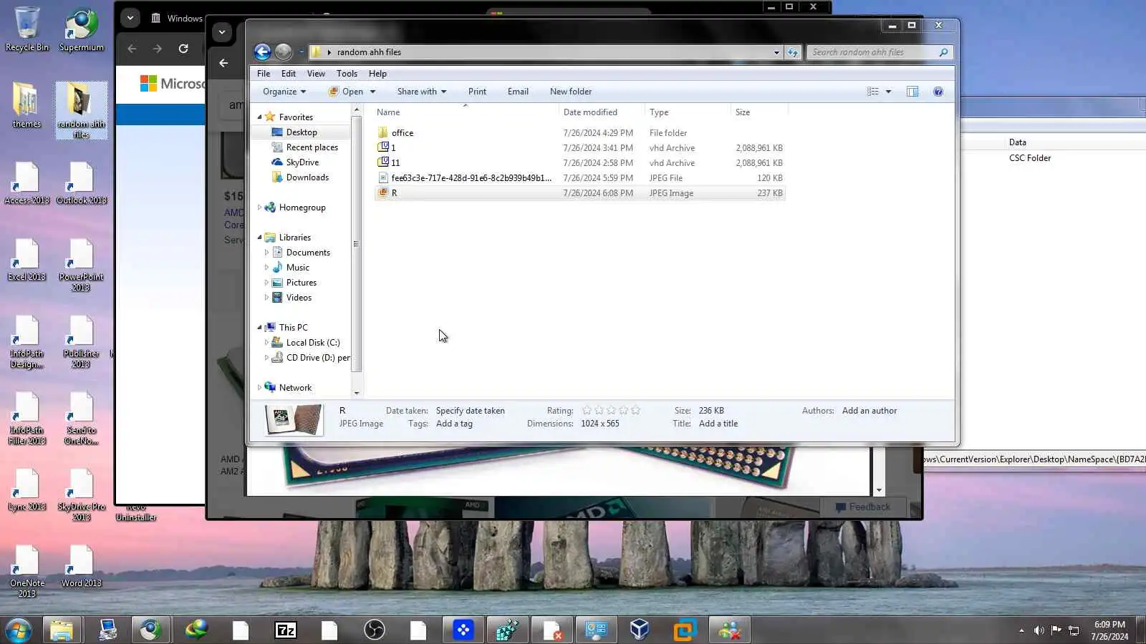The height and width of the screenshot is (644, 1146).
Task: Click the change view icon in Explorer toolbar
Action: point(872,92)
